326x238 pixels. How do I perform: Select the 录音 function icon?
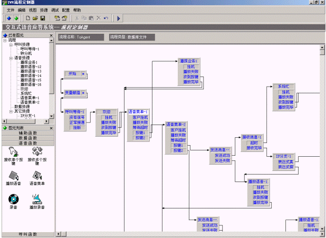pos(13,198)
